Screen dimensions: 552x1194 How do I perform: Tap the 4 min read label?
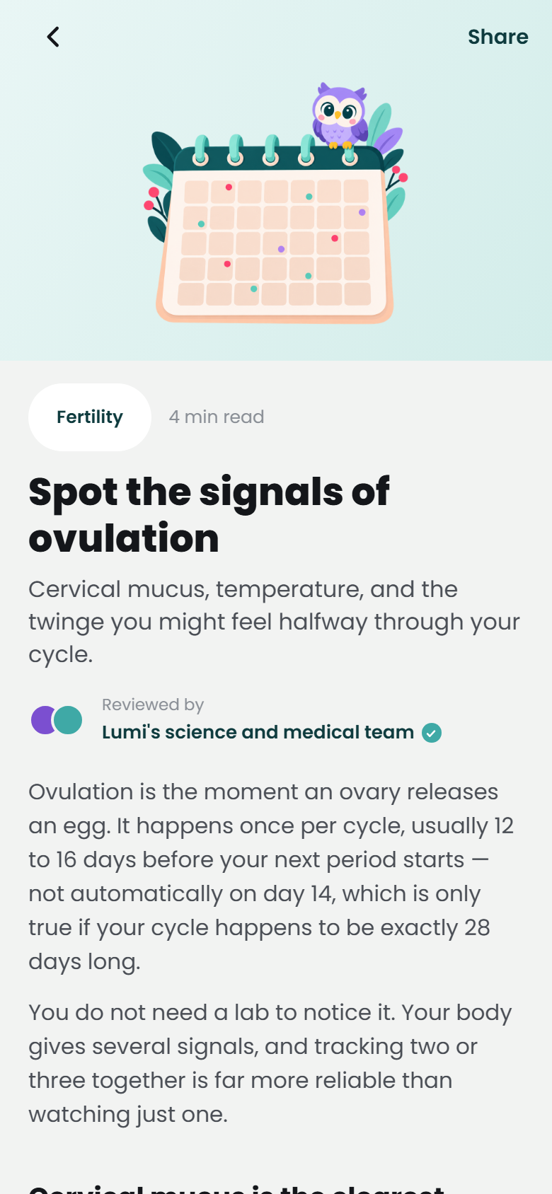217,417
